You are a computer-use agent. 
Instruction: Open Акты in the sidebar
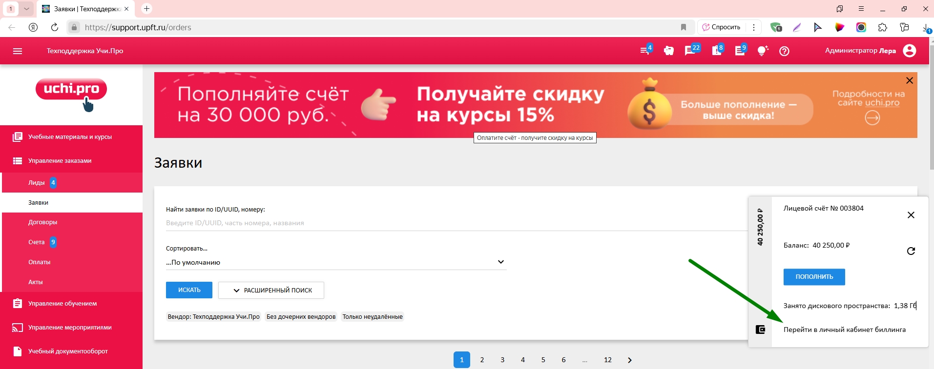[x=72, y=282]
